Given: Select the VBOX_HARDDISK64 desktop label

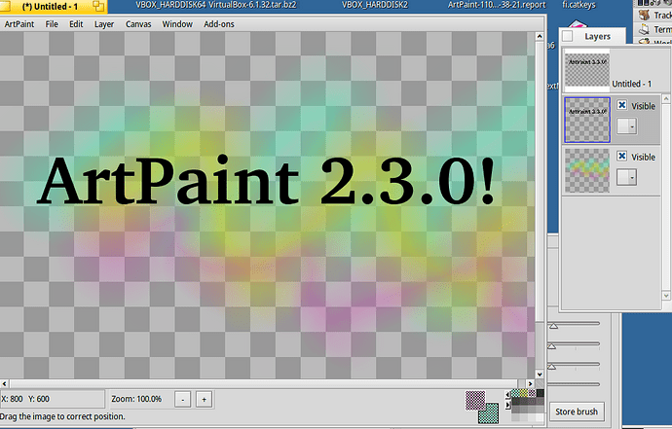Looking at the screenshot, I should [x=170, y=5].
